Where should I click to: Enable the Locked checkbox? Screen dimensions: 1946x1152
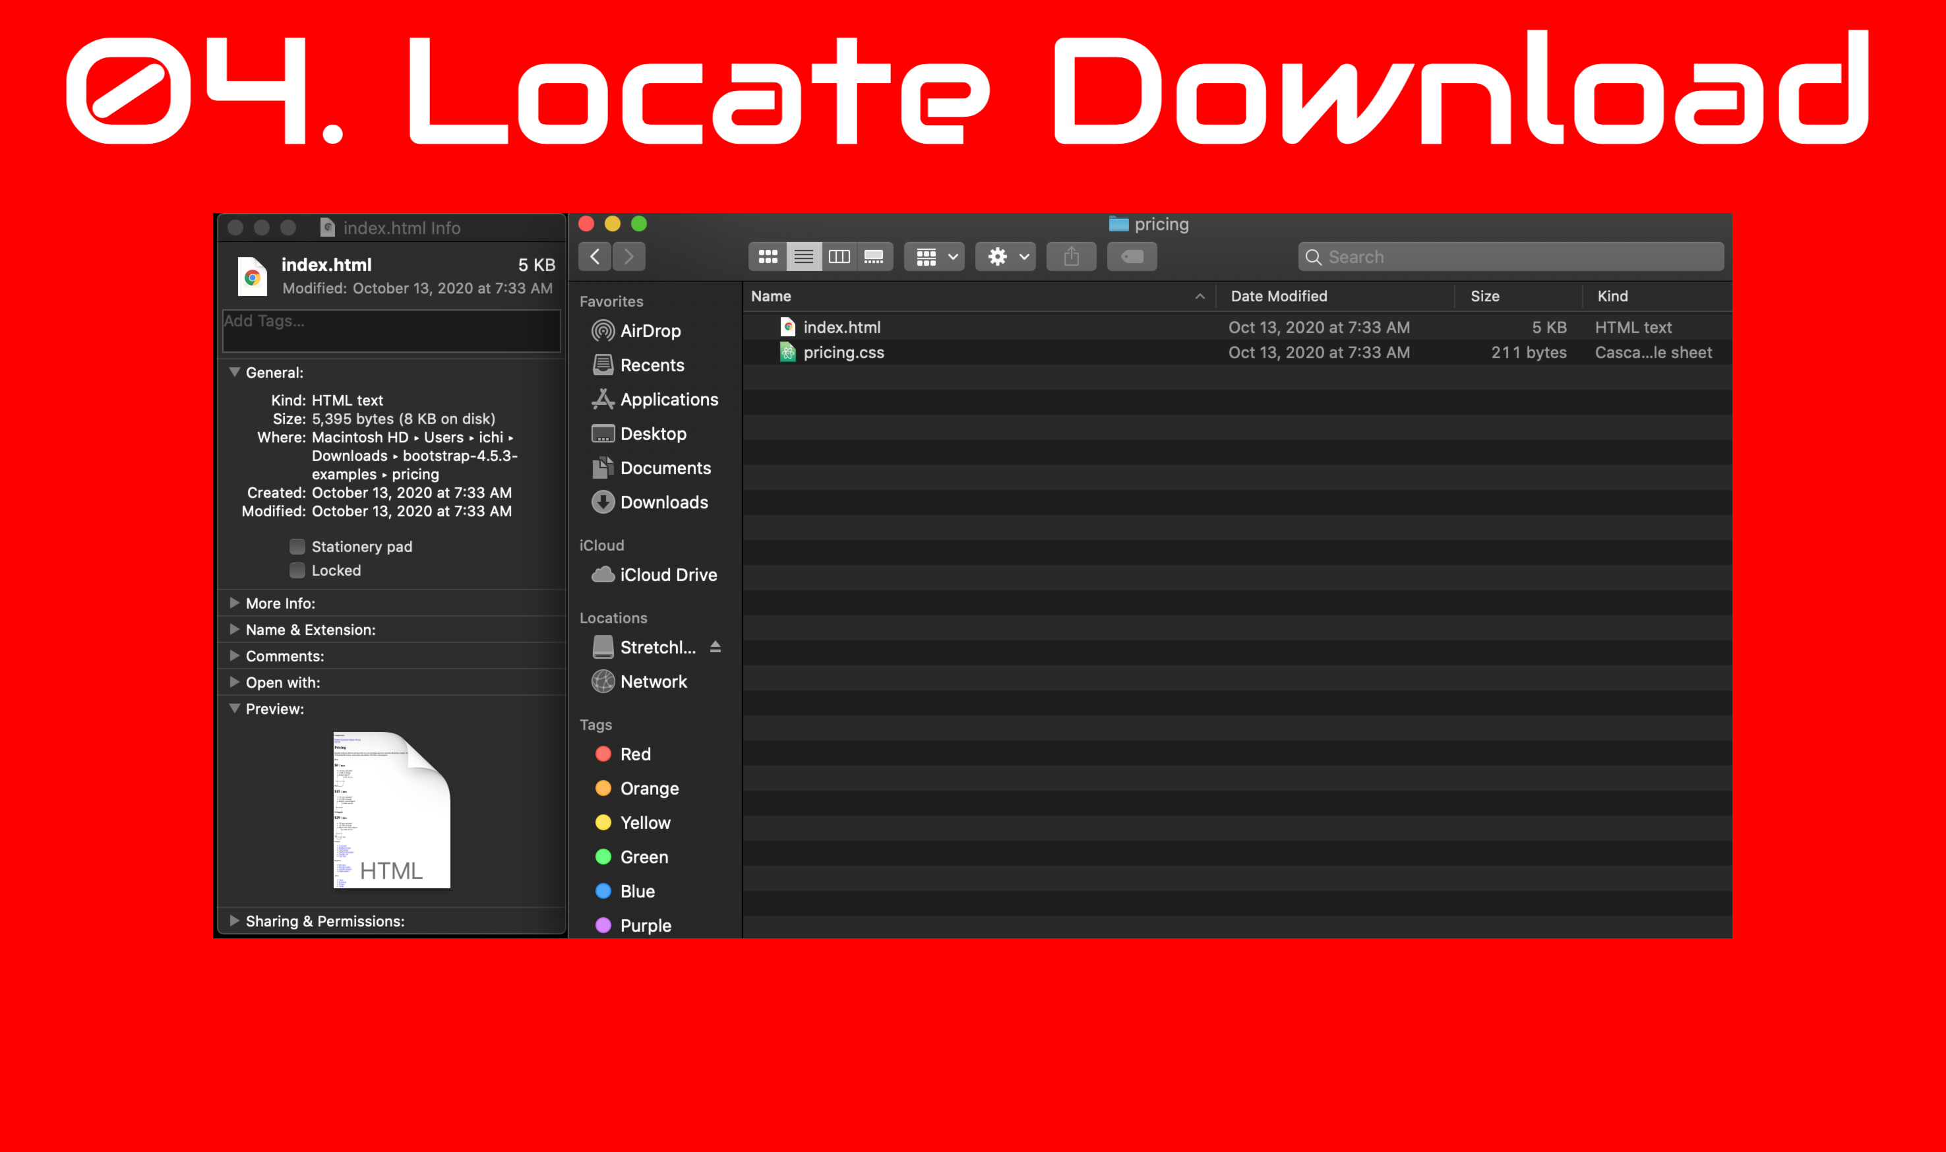click(297, 570)
